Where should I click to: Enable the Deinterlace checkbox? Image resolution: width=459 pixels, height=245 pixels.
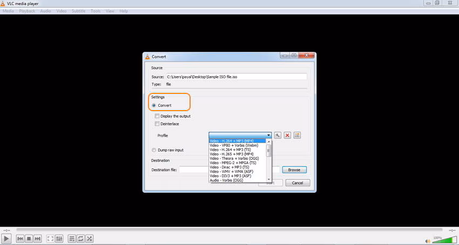pos(157,124)
